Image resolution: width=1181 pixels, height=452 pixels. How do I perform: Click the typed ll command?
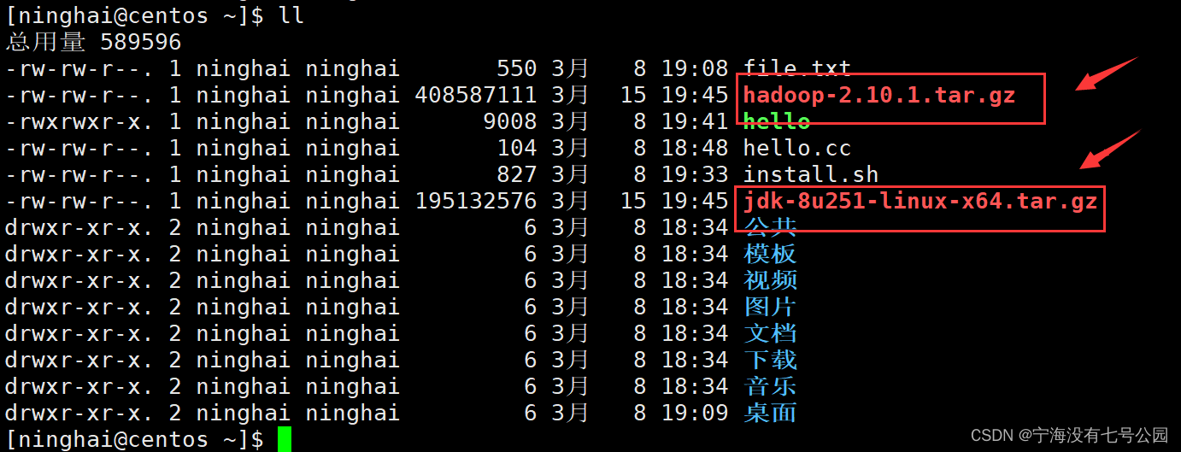tap(291, 15)
